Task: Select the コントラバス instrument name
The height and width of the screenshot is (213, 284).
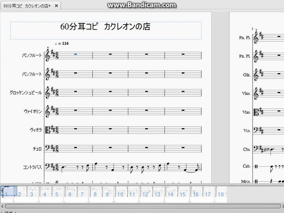Action: click(33, 167)
